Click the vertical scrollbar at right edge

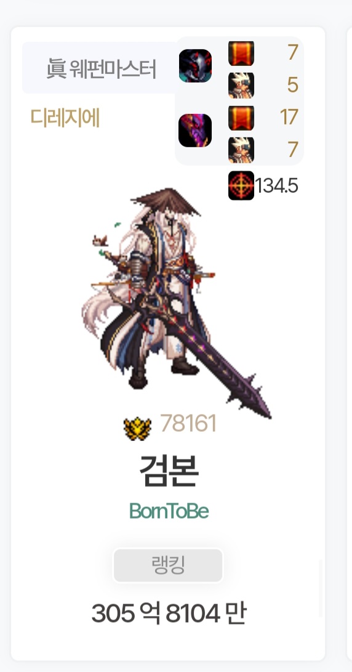pyautogui.click(x=321, y=588)
